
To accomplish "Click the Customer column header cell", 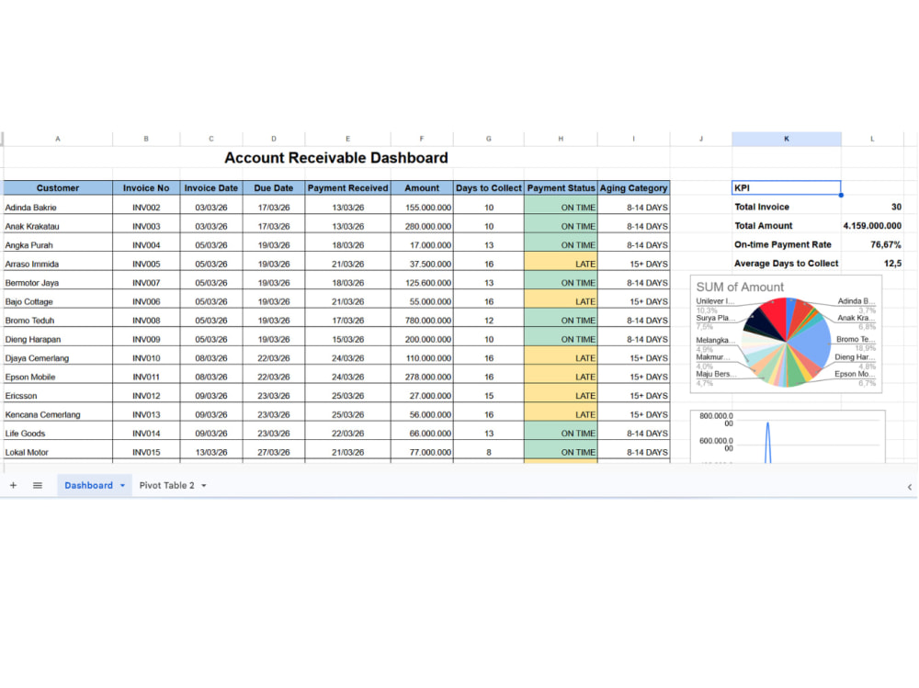I will [x=58, y=188].
